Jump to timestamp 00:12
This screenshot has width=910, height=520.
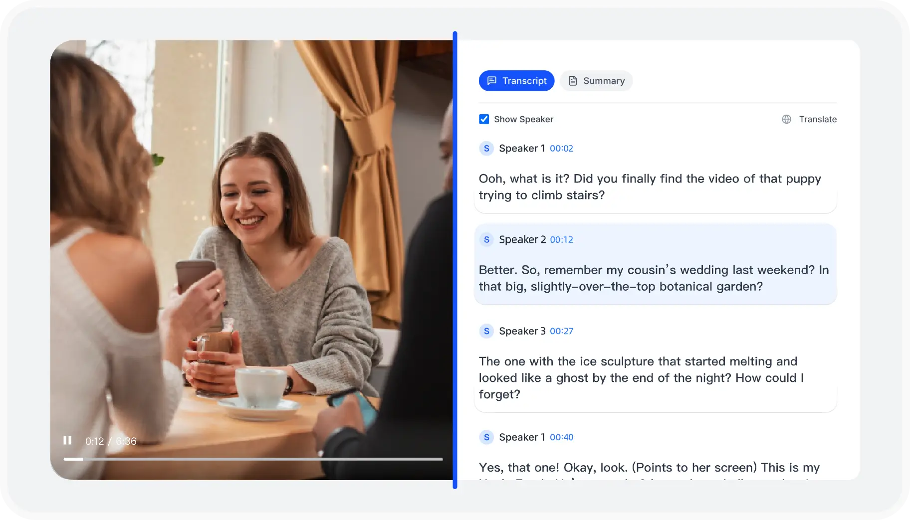click(561, 240)
